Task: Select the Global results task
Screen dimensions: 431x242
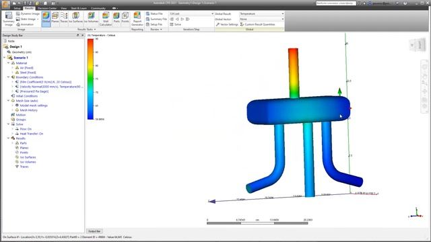Action: [46, 19]
